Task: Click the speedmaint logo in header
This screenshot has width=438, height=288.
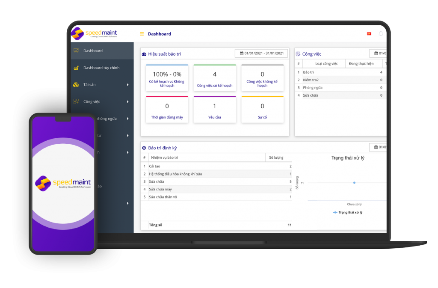Action: 94,33
